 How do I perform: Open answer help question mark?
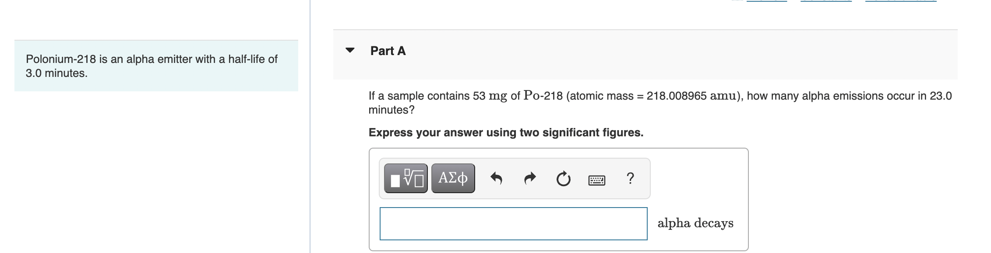pyautogui.click(x=630, y=178)
